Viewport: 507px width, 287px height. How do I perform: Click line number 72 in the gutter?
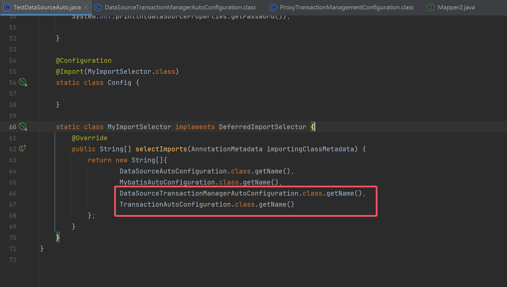tap(13, 260)
